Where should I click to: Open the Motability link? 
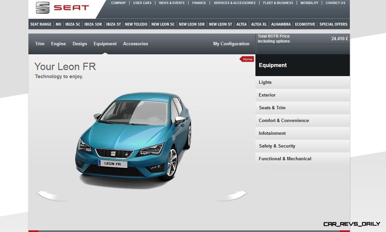click(309, 3)
